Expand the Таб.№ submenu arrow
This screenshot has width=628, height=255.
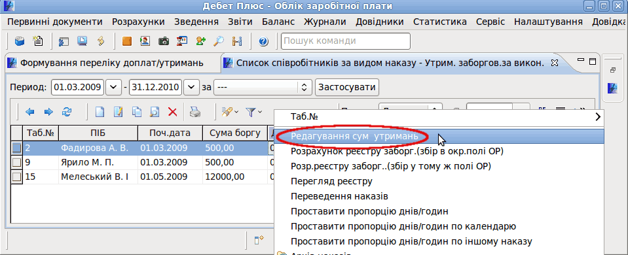pos(598,116)
